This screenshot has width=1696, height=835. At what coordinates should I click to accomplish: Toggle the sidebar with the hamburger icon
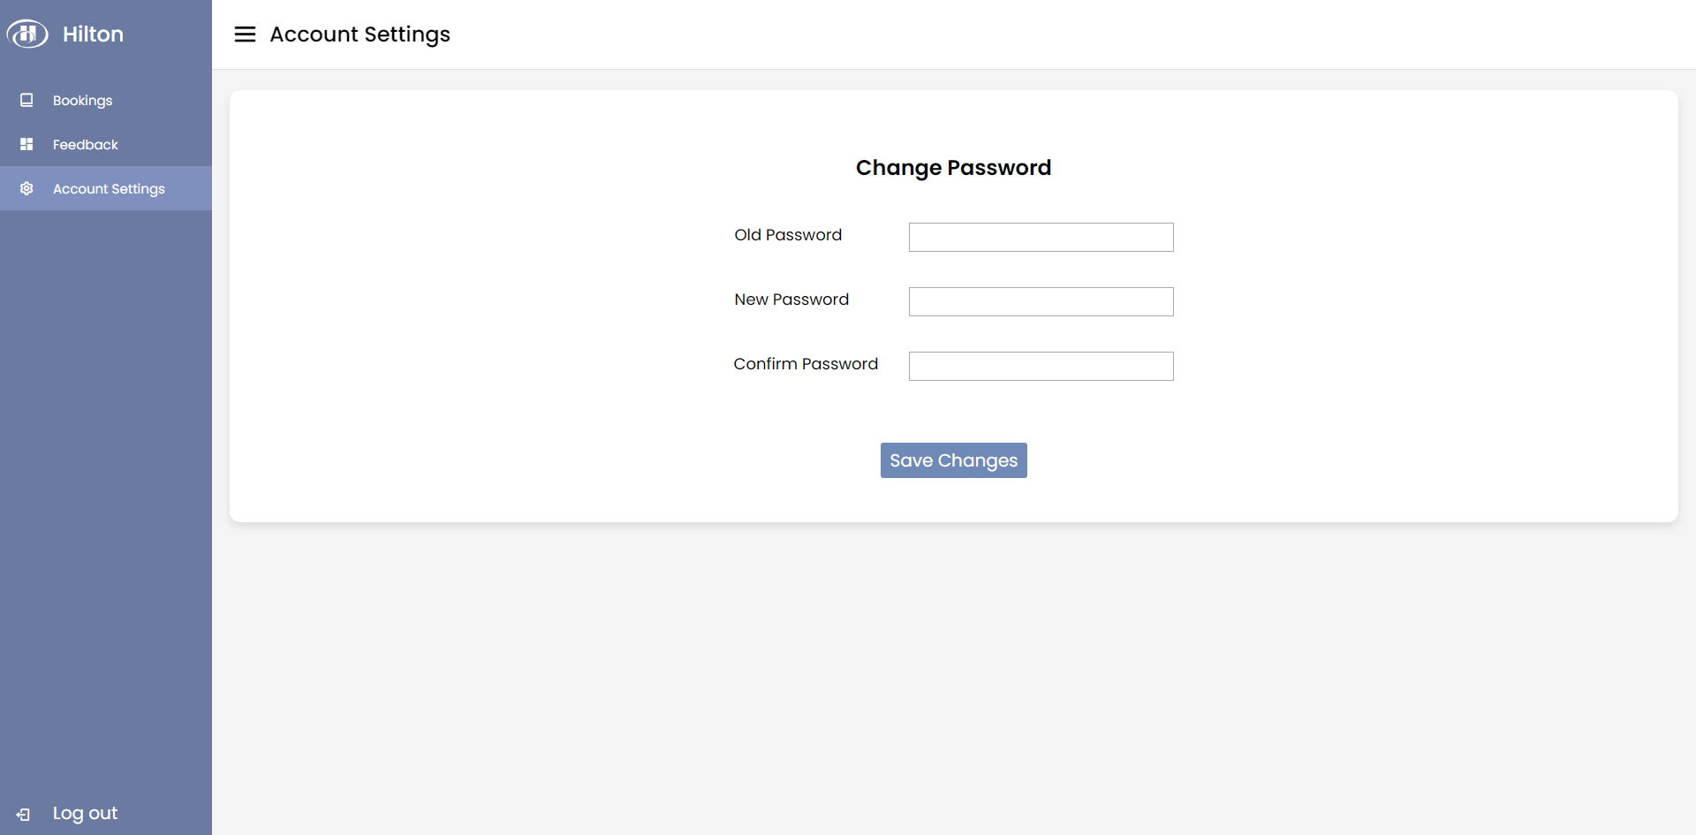pos(245,34)
